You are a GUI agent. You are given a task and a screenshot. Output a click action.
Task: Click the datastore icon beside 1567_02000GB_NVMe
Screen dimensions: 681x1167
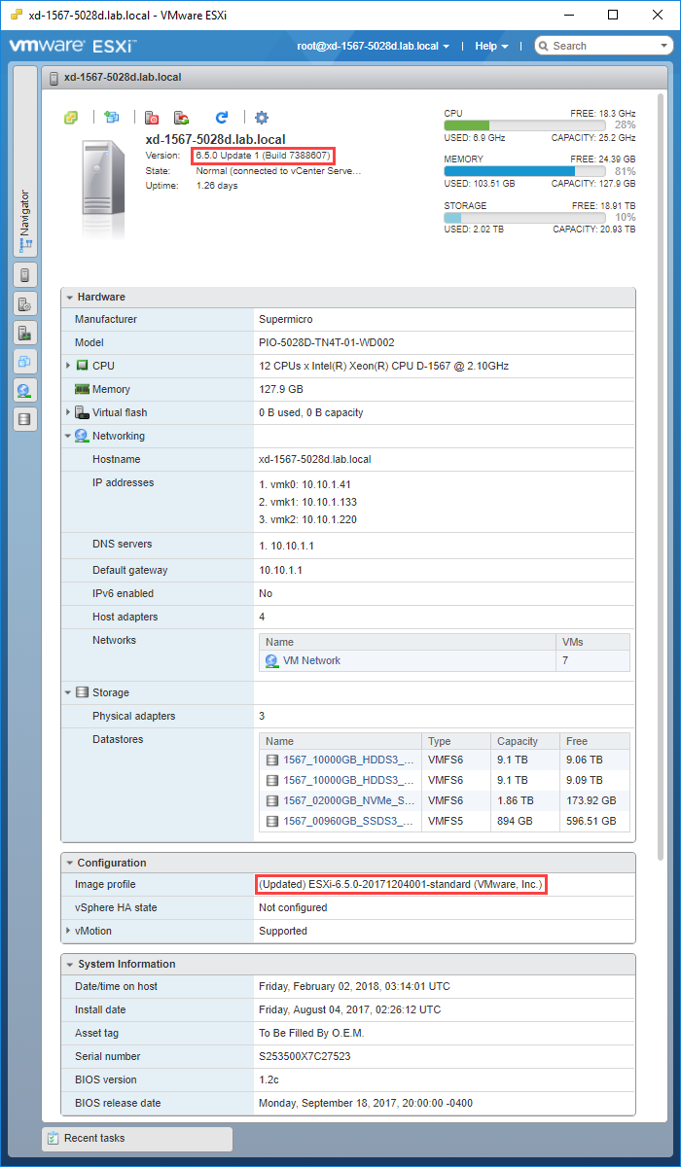click(272, 800)
